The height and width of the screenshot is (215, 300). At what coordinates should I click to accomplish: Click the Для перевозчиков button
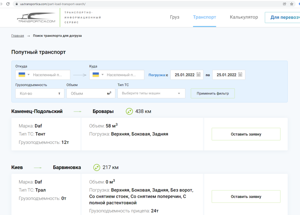pyautogui.click(x=283, y=17)
